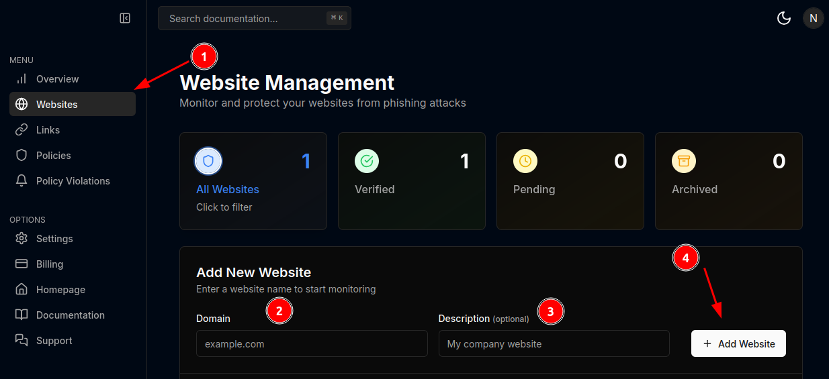The image size is (829, 379).
Task: Go to Links in the sidebar
Action: pos(73,130)
